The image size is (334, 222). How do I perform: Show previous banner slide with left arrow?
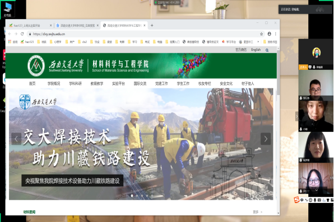(x=16, y=139)
